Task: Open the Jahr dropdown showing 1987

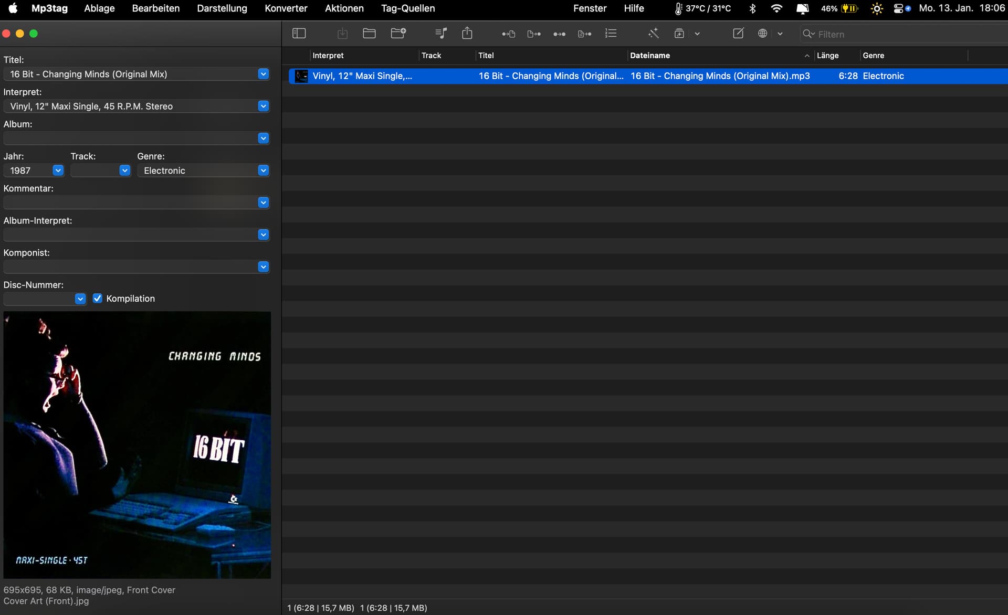Action: click(58, 171)
